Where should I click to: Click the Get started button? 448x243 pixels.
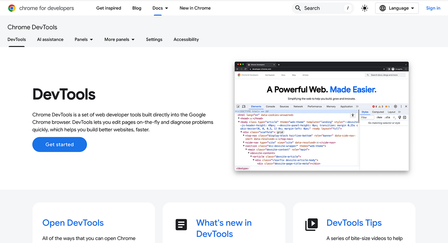(x=60, y=144)
